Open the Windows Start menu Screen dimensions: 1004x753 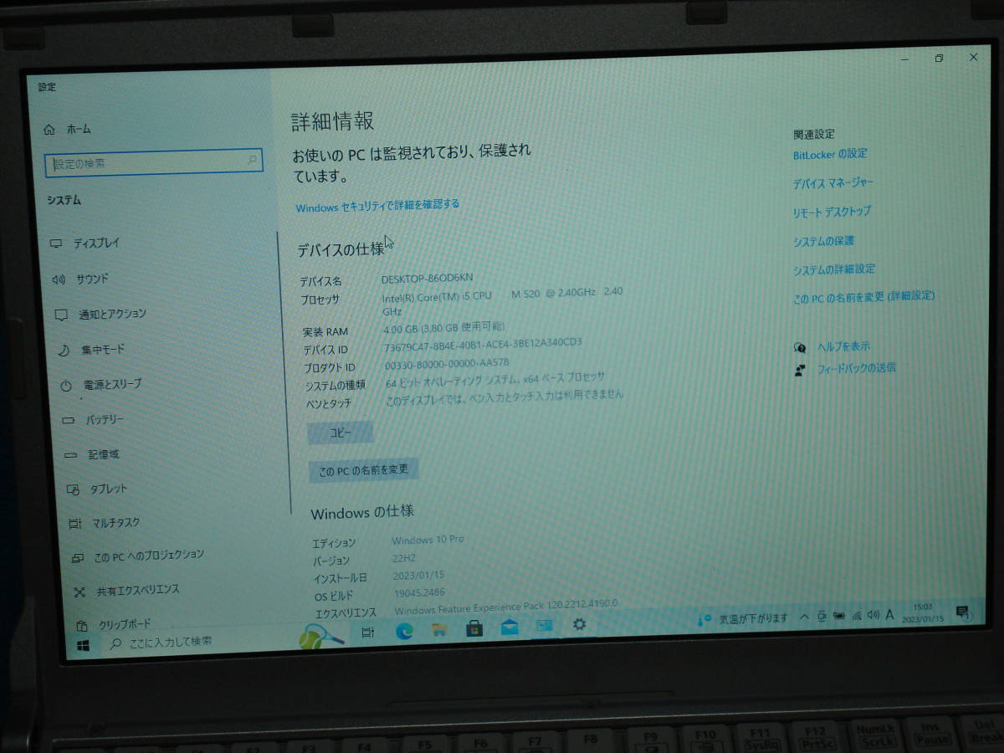(x=83, y=646)
